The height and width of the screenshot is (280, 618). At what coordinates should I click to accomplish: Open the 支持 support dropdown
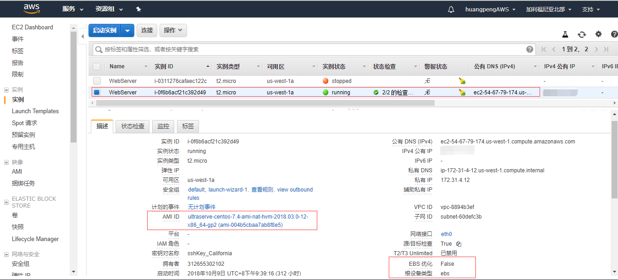pyautogui.click(x=591, y=9)
